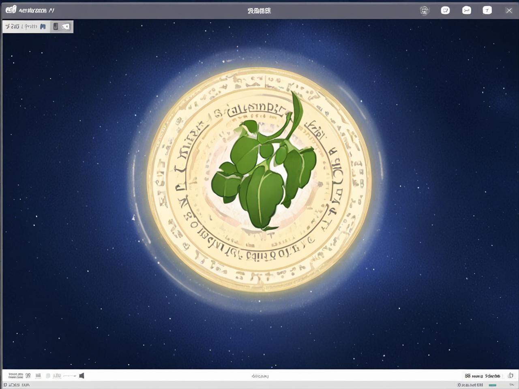Click the dark rectangle icon in the top-left toolbar
519x389 pixels.
pyautogui.click(x=56, y=27)
